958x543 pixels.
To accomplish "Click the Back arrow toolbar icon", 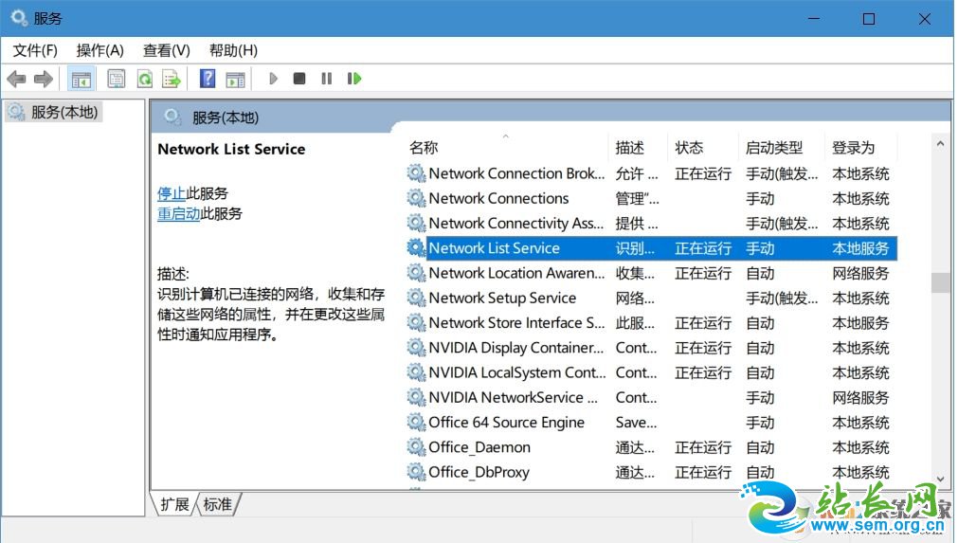I will [x=16, y=79].
